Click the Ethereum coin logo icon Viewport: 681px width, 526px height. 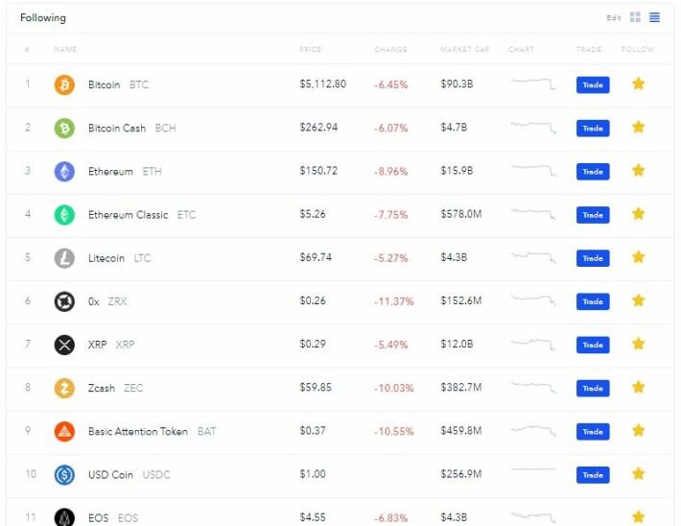click(64, 171)
